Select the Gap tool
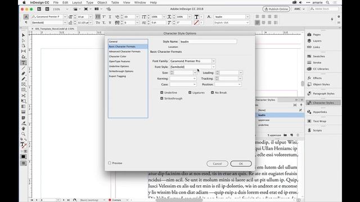 (x=24, y=51)
